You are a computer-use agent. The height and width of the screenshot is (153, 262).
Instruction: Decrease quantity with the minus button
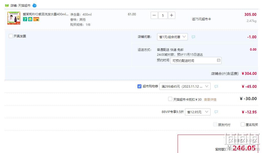154,15
